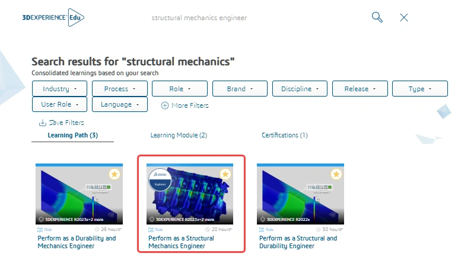Star the Structural and Durability Engineer card
Image resolution: width=458 pixels, height=263 pixels.
click(336, 174)
